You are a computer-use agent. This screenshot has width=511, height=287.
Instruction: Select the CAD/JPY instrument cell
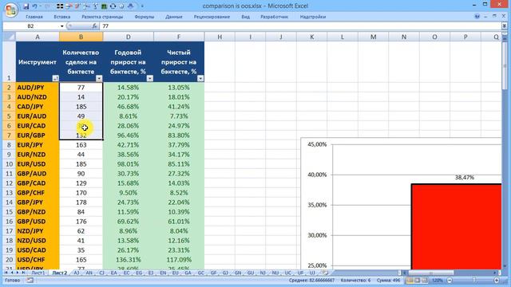[38, 107]
